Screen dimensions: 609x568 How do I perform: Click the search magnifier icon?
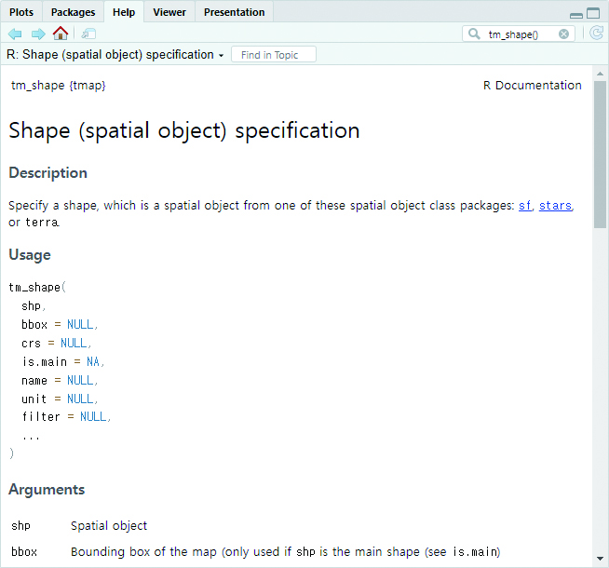click(x=476, y=34)
